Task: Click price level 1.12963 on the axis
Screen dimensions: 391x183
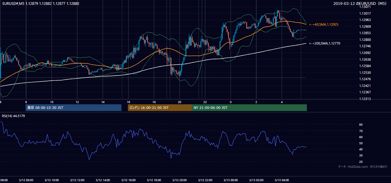Action: click(365, 20)
